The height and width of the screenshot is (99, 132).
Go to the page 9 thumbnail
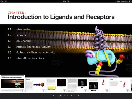[77, 85]
